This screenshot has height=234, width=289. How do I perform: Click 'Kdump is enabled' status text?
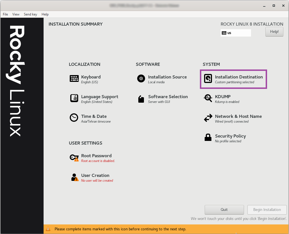(x=227, y=102)
